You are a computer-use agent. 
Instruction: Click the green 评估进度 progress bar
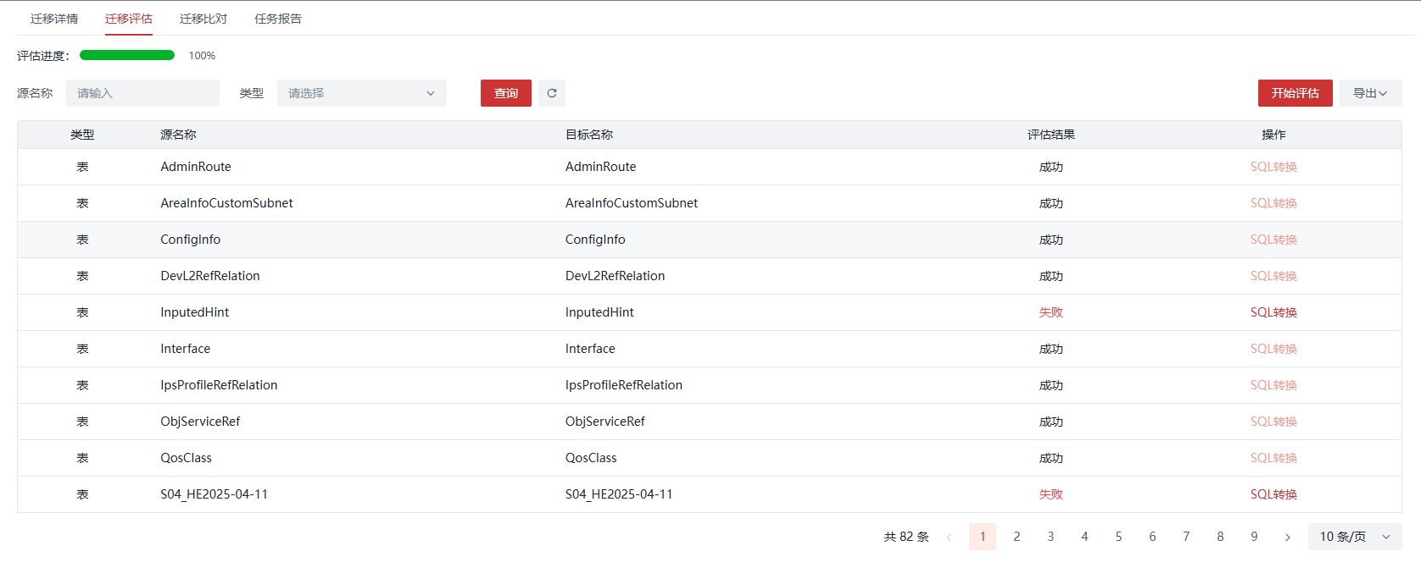(x=127, y=55)
